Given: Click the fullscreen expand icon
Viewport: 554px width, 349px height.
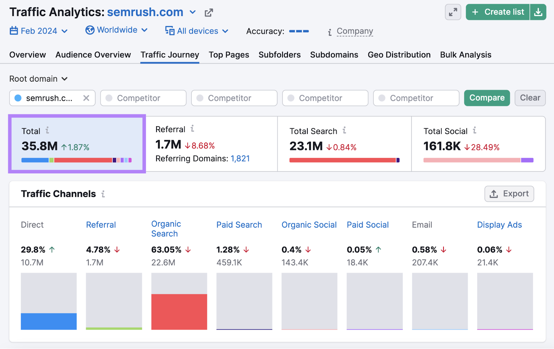Looking at the screenshot, I should [453, 12].
